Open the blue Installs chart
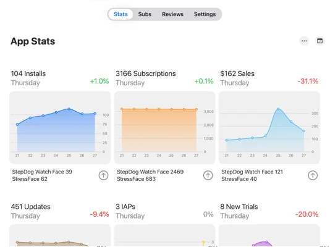 pyautogui.click(x=60, y=127)
